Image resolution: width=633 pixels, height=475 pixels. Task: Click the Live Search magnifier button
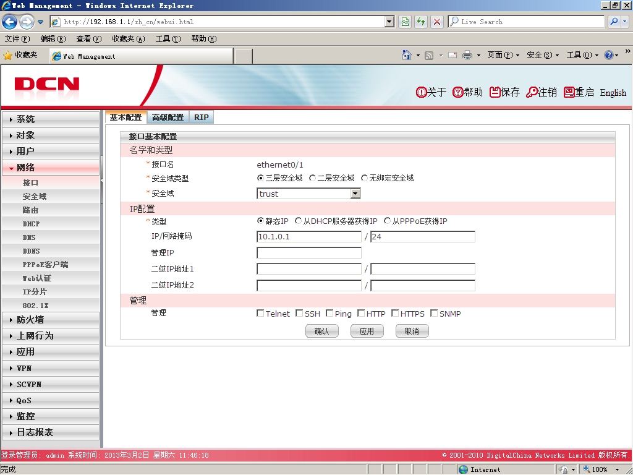[x=614, y=22]
